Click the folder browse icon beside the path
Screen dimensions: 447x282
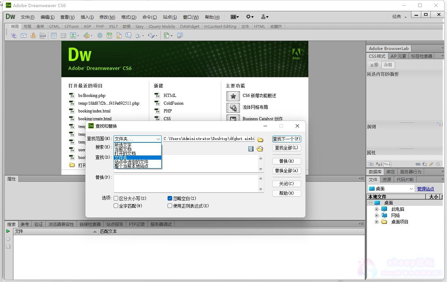click(x=260, y=140)
